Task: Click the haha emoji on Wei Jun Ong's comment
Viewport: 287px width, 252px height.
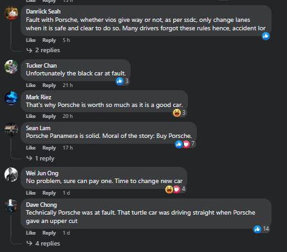Action: click(169, 189)
